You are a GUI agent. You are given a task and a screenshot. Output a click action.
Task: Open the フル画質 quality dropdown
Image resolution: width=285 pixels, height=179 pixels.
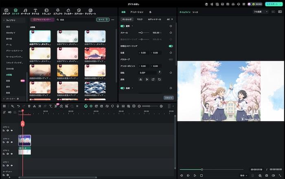point(261,12)
